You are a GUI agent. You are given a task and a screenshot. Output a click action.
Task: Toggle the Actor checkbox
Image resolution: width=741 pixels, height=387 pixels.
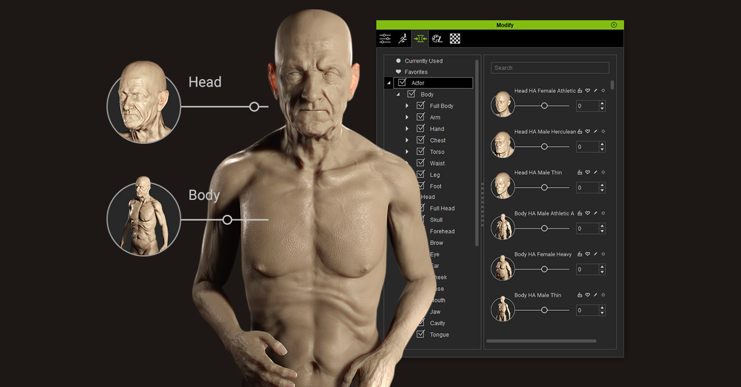402,83
